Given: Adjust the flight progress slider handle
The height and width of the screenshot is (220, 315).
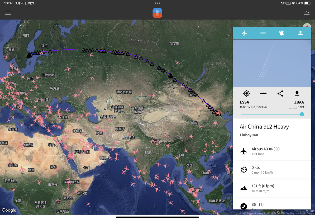Looking at the screenshot, I should pos(302,114).
